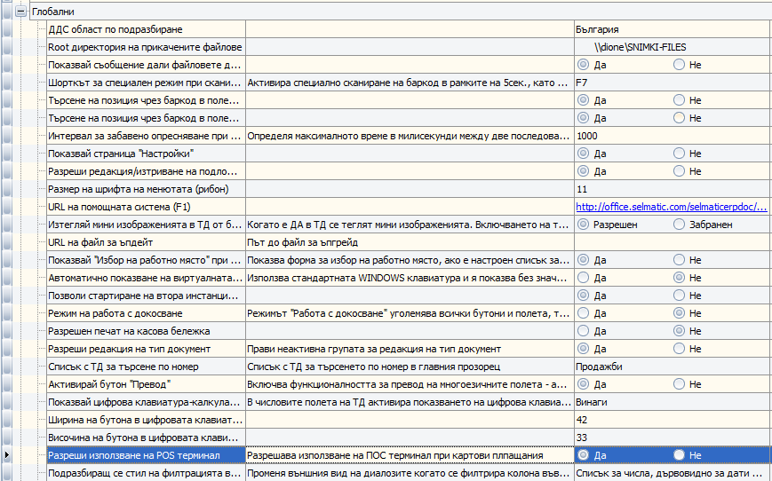Click row header for Глобални group

pyautogui.click(x=6, y=12)
